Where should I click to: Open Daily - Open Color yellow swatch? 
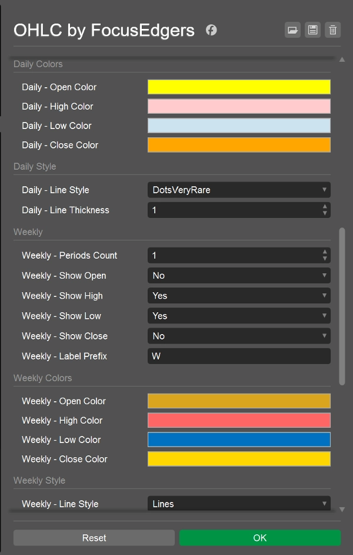tap(239, 87)
